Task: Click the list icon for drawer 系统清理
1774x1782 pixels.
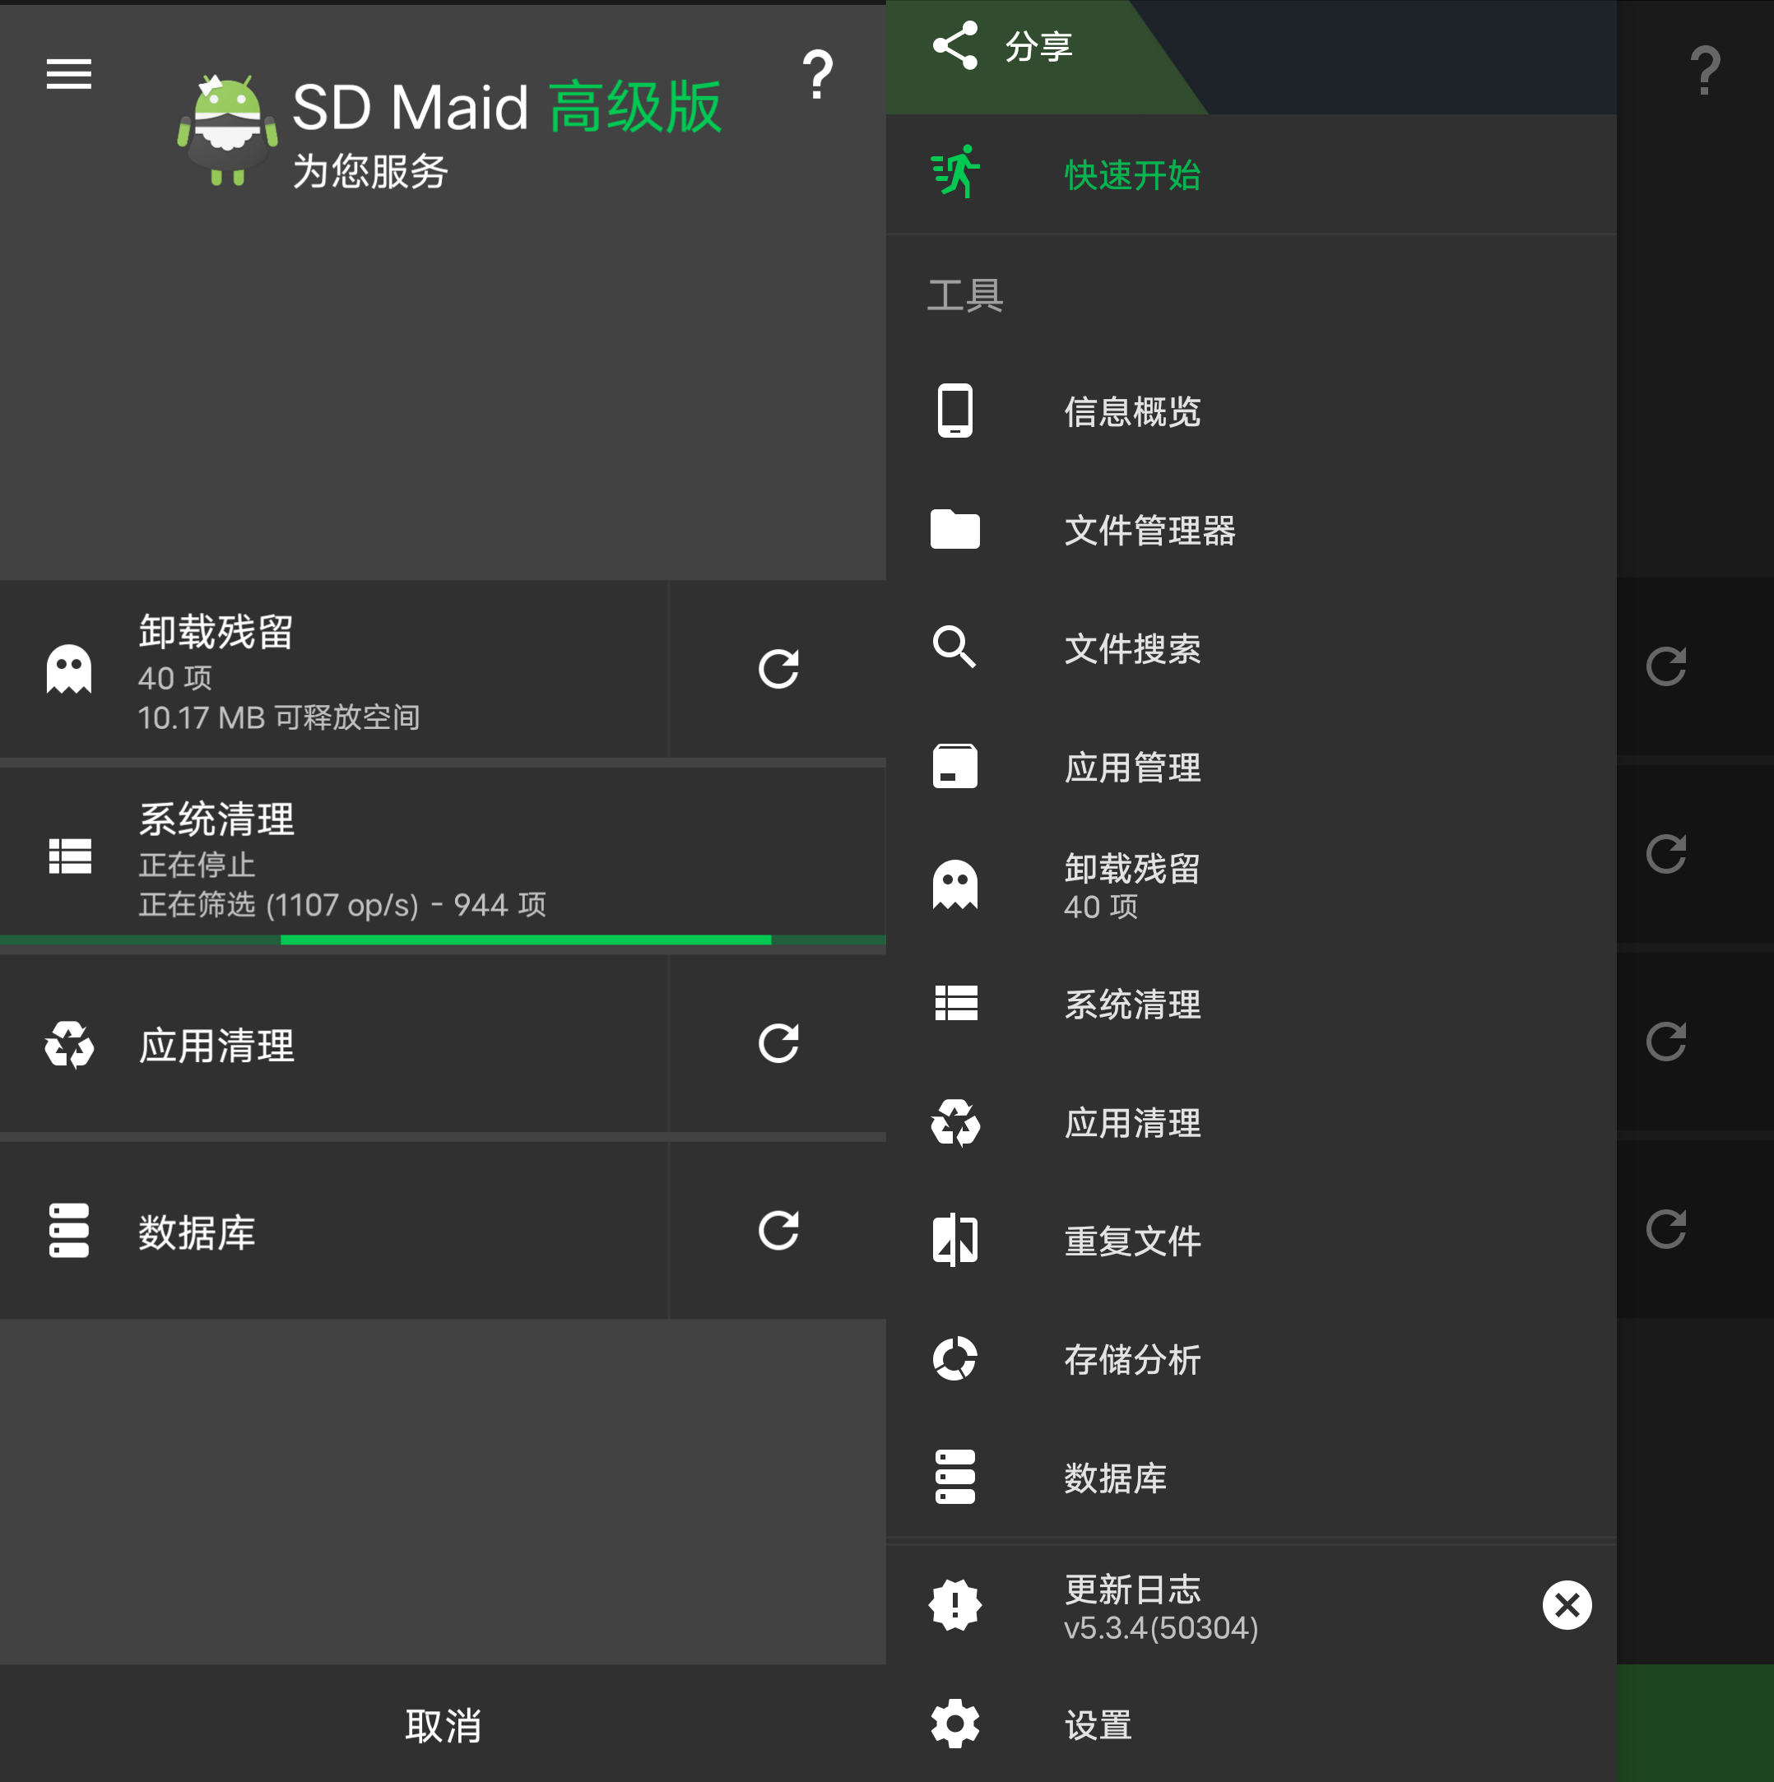Action: 956,1004
